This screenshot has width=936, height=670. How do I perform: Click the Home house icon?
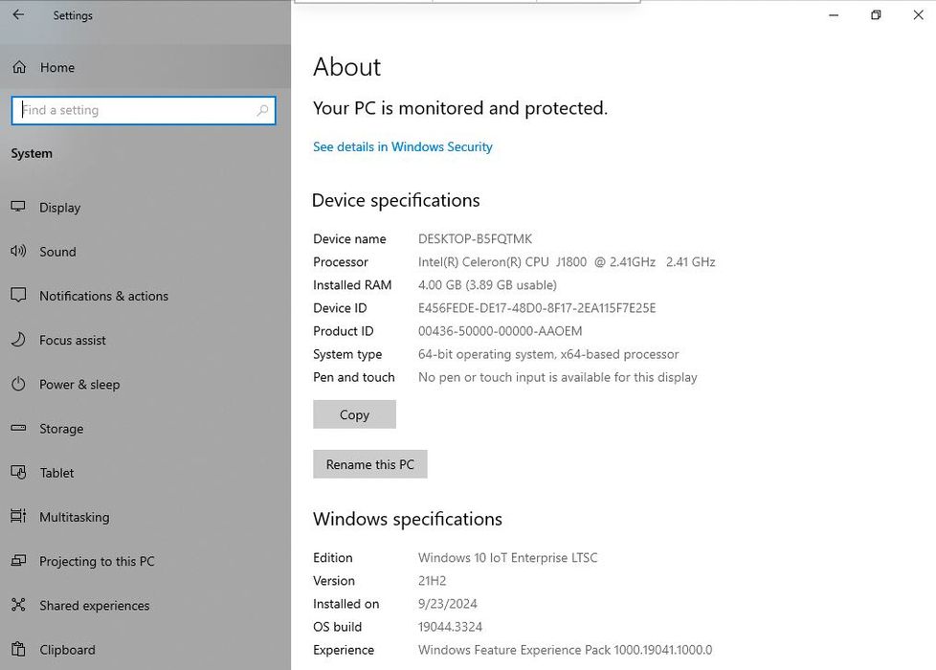click(19, 67)
